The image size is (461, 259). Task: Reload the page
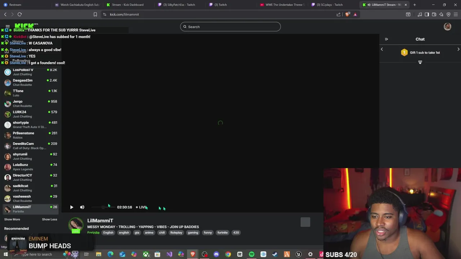coord(19,14)
